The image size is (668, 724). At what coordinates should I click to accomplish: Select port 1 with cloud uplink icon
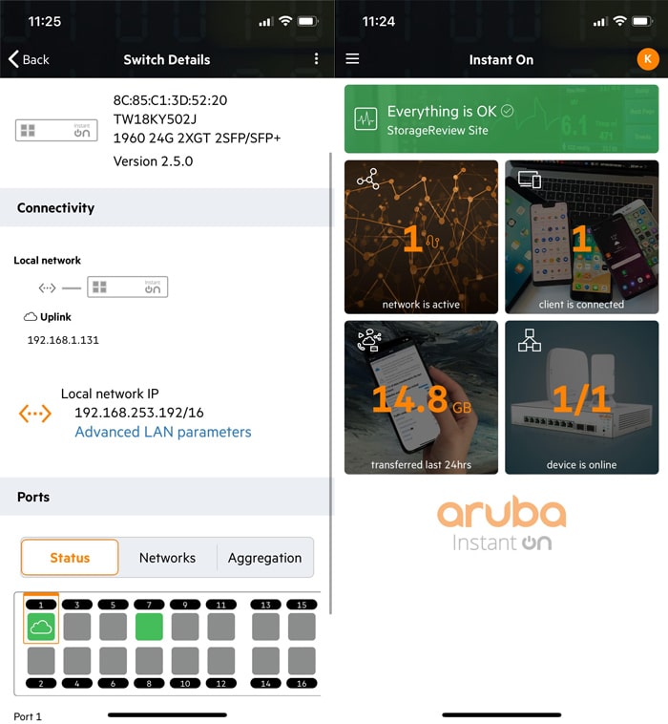(41, 627)
